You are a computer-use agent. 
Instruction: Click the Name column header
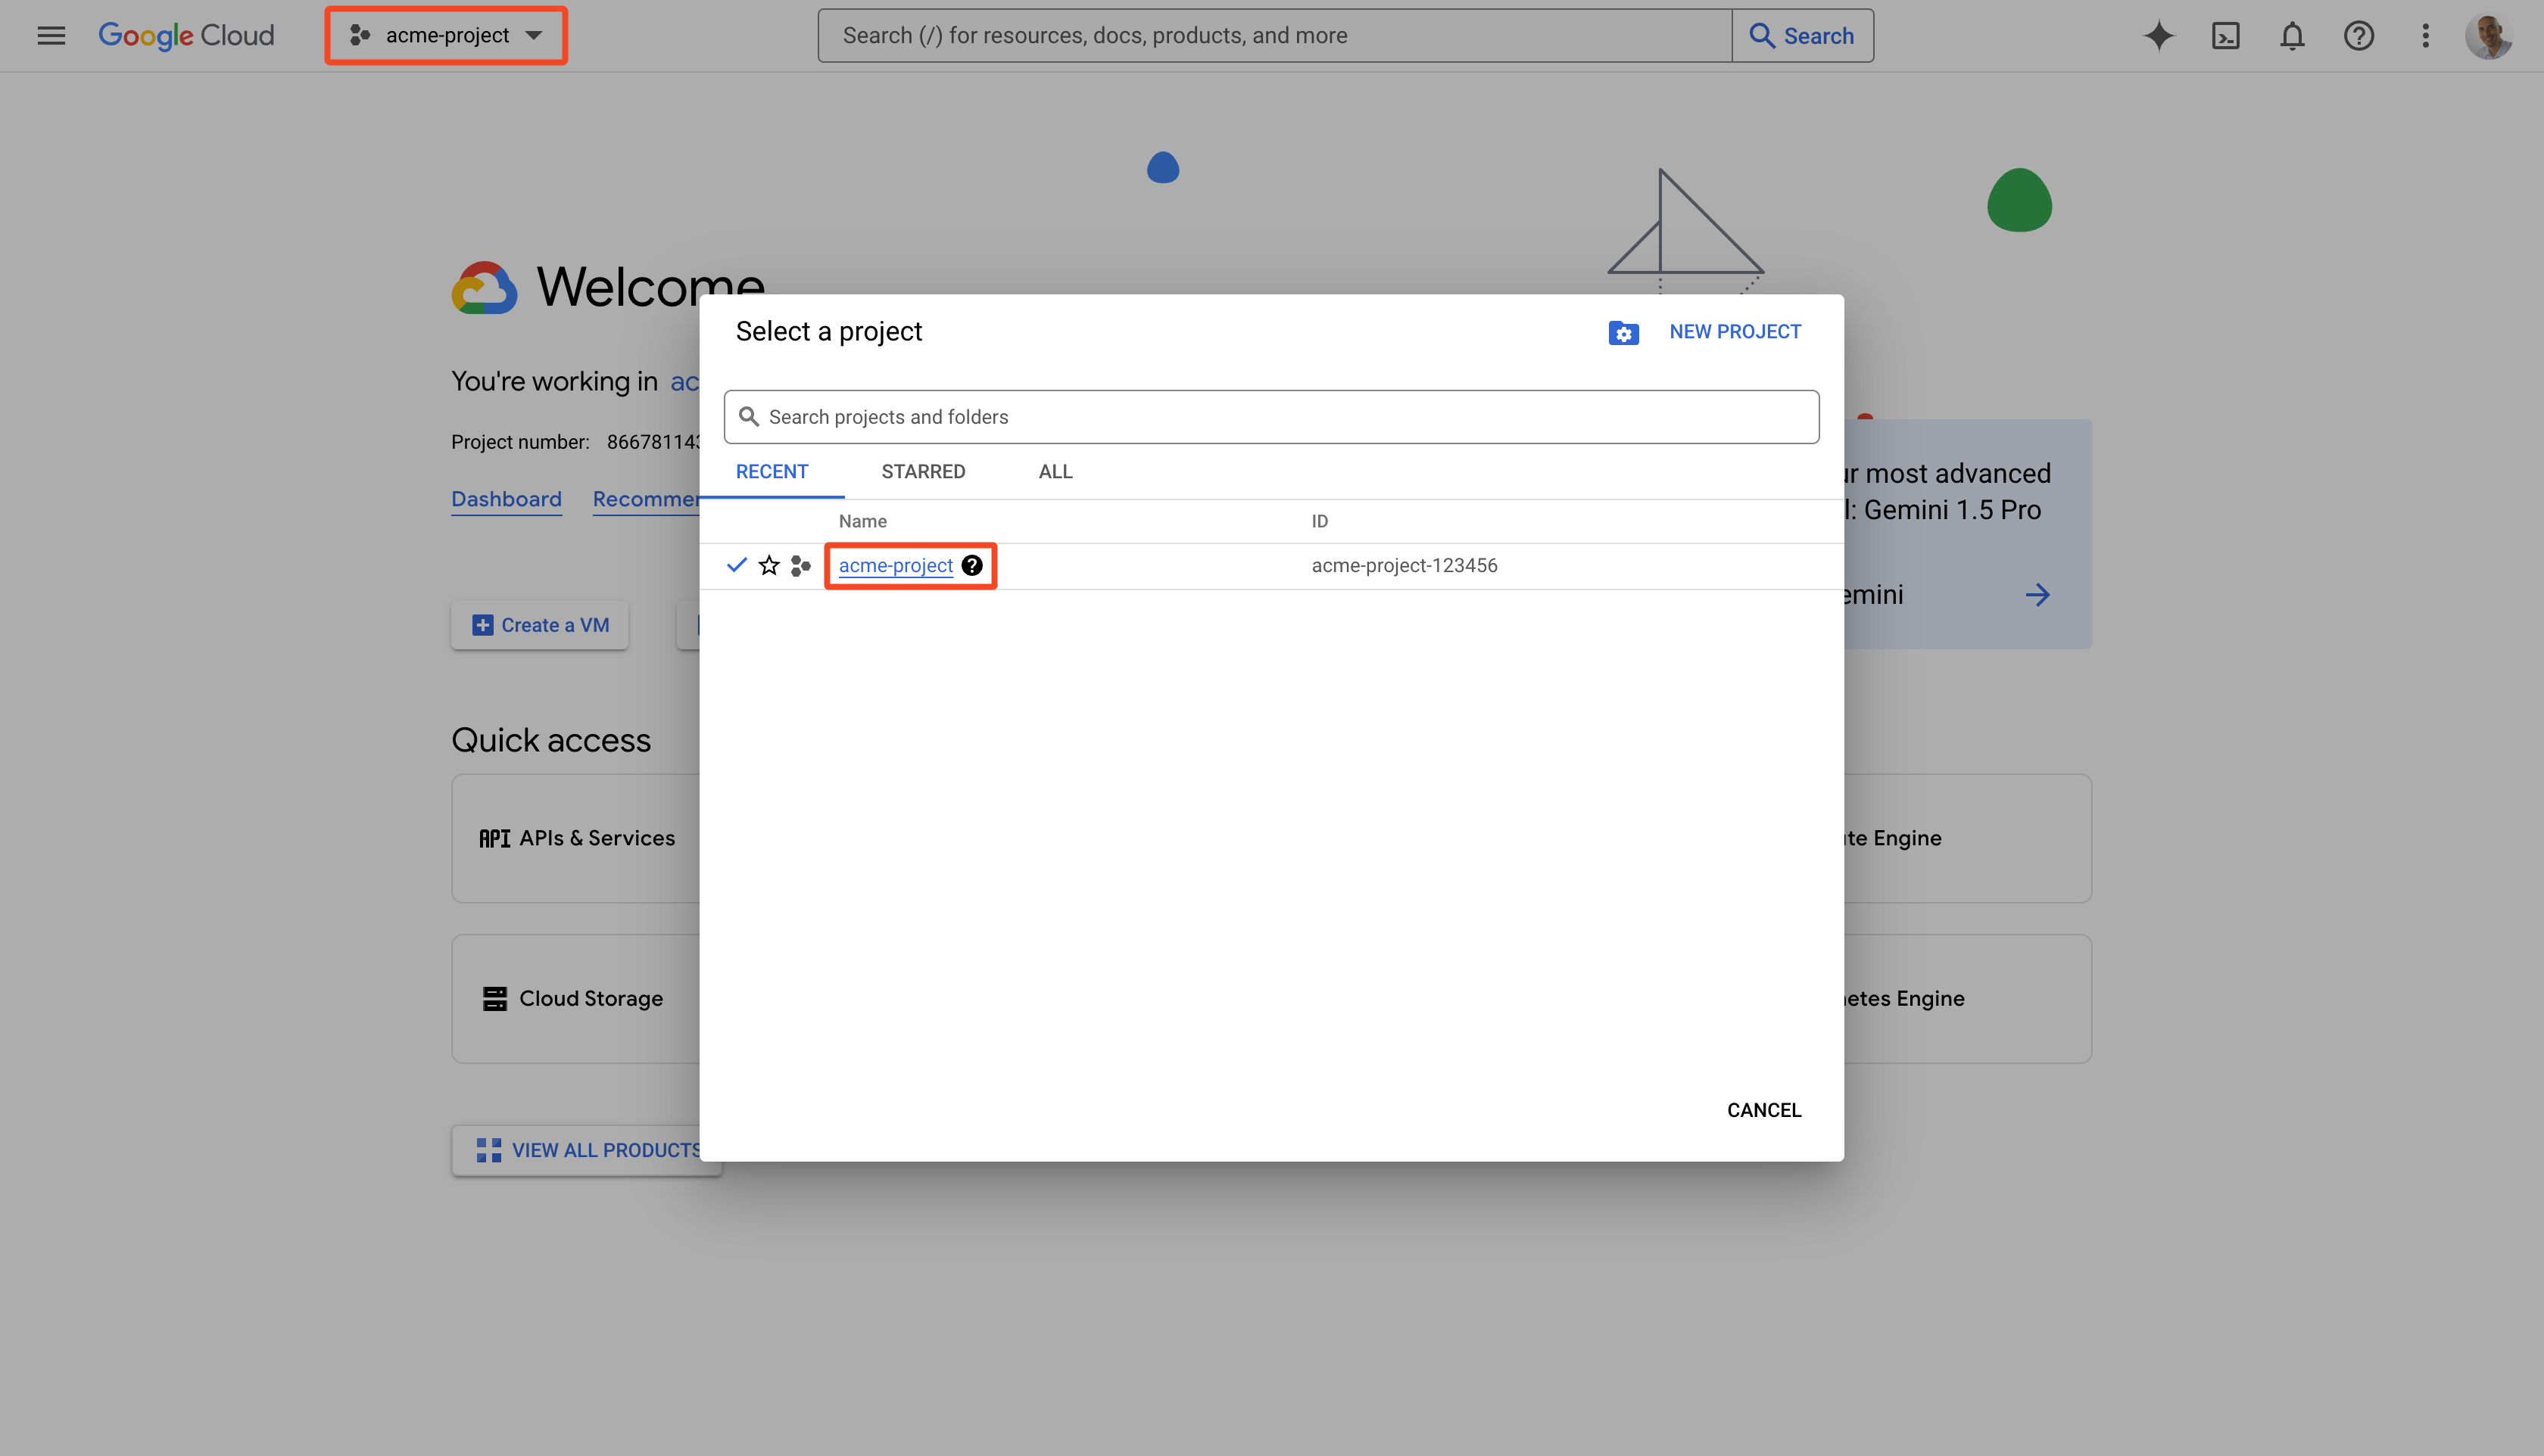pyautogui.click(x=862, y=522)
